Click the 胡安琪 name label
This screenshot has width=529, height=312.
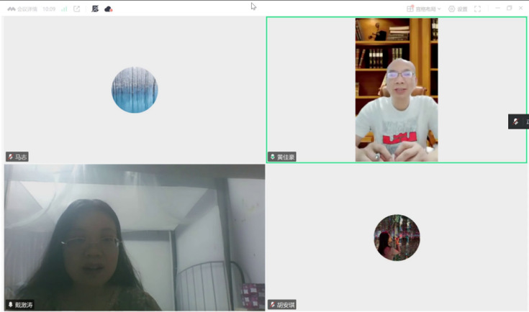(286, 305)
